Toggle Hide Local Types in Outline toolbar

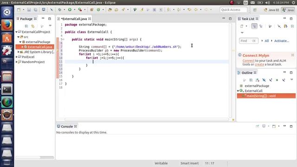click(284, 80)
